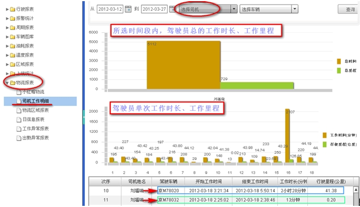This screenshot has width=360, height=207.
Task: Expand the 温度报表 folder arrow
Action: (7, 55)
